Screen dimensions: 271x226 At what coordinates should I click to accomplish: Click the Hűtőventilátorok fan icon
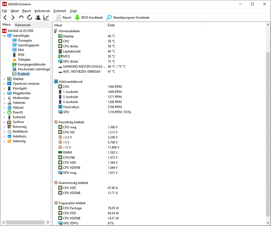pyautogui.click(x=56, y=82)
